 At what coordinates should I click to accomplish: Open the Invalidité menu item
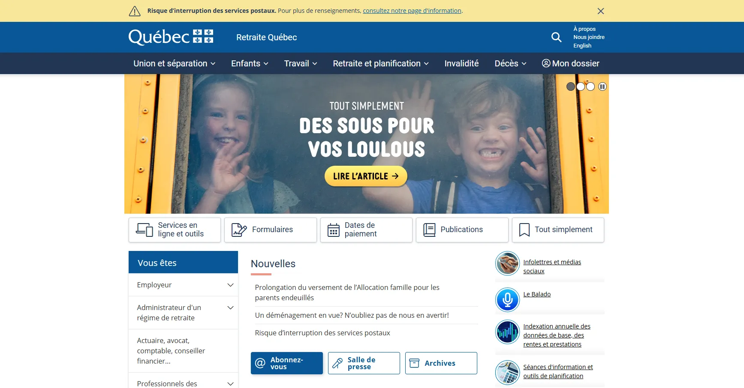pos(461,63)
